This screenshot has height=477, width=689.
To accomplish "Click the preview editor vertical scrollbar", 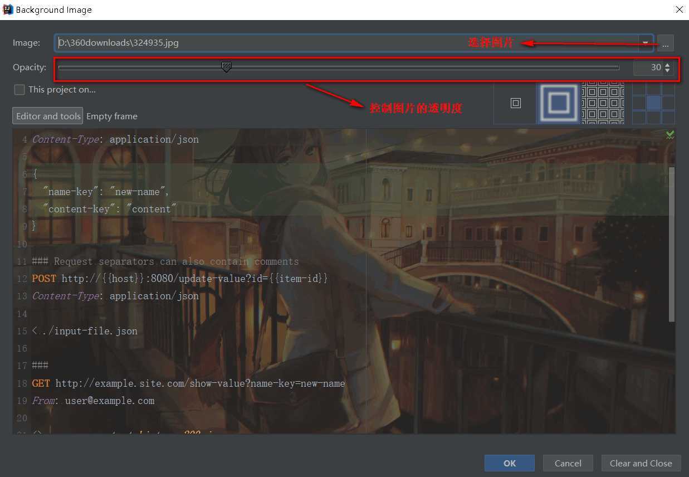I will 672,244.
